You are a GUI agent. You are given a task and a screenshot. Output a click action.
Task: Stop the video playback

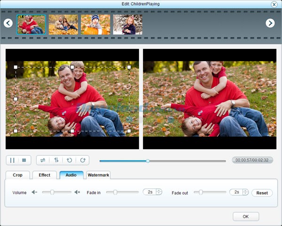pos(24,160)
